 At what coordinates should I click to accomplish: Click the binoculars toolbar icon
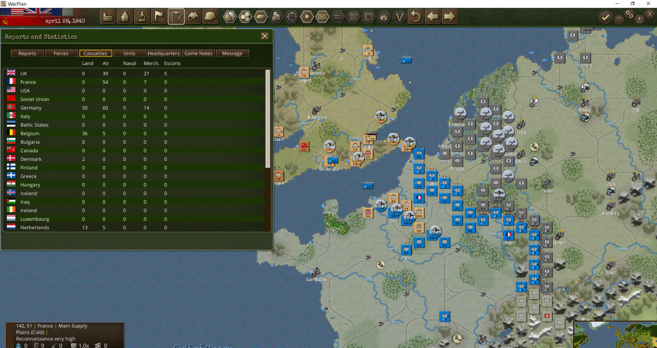click(x=193, y=17)
